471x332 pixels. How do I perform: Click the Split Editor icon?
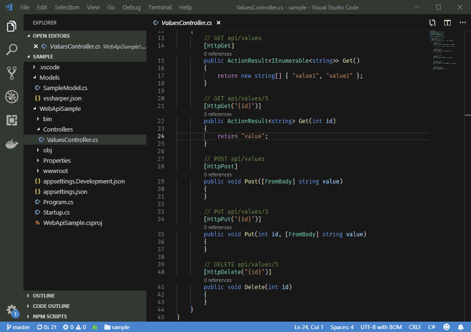pyautogui.click(x=447, y=23)
